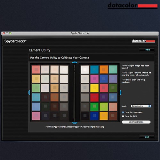Click the 'Your Target image has been loaded' message
This screenshot has width=160, height=160.
pyautogui.click(x=135, y=67)
